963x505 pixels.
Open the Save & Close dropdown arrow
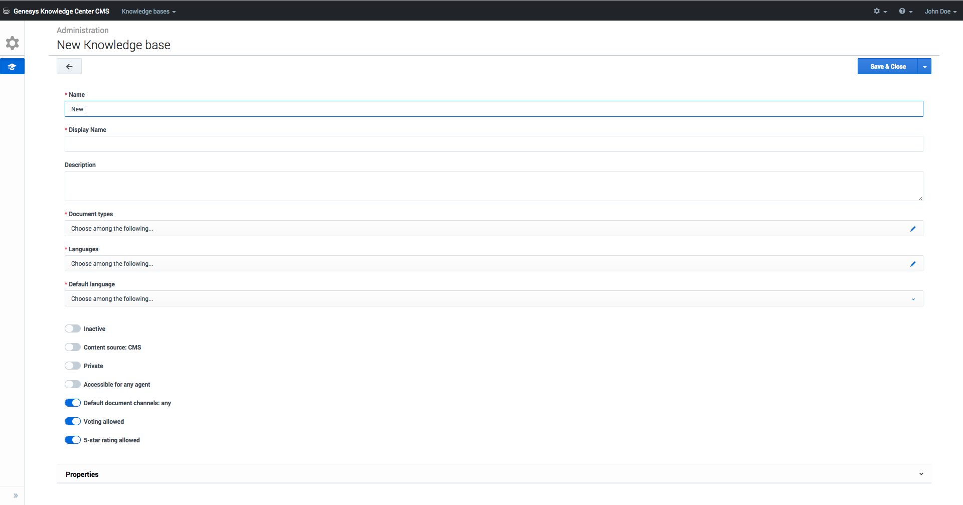(x=924, y=67)
